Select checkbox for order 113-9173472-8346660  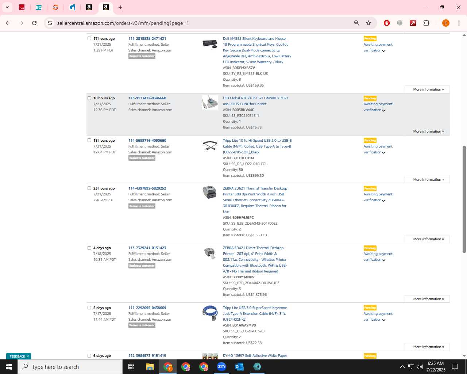[x=89, y=98]
